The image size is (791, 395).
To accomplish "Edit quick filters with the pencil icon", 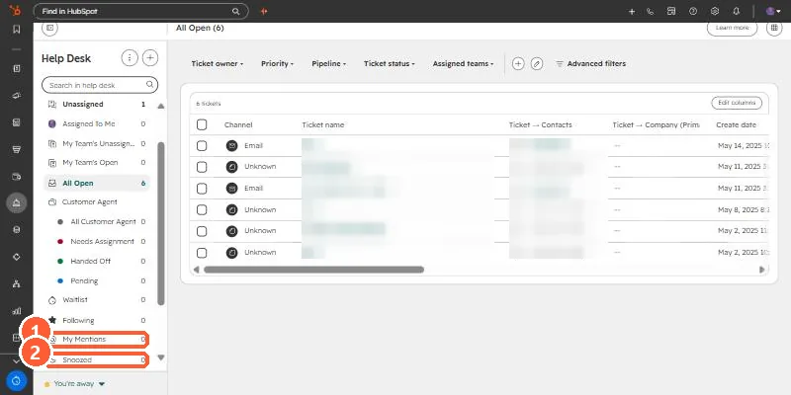I will tap(537, 63).
